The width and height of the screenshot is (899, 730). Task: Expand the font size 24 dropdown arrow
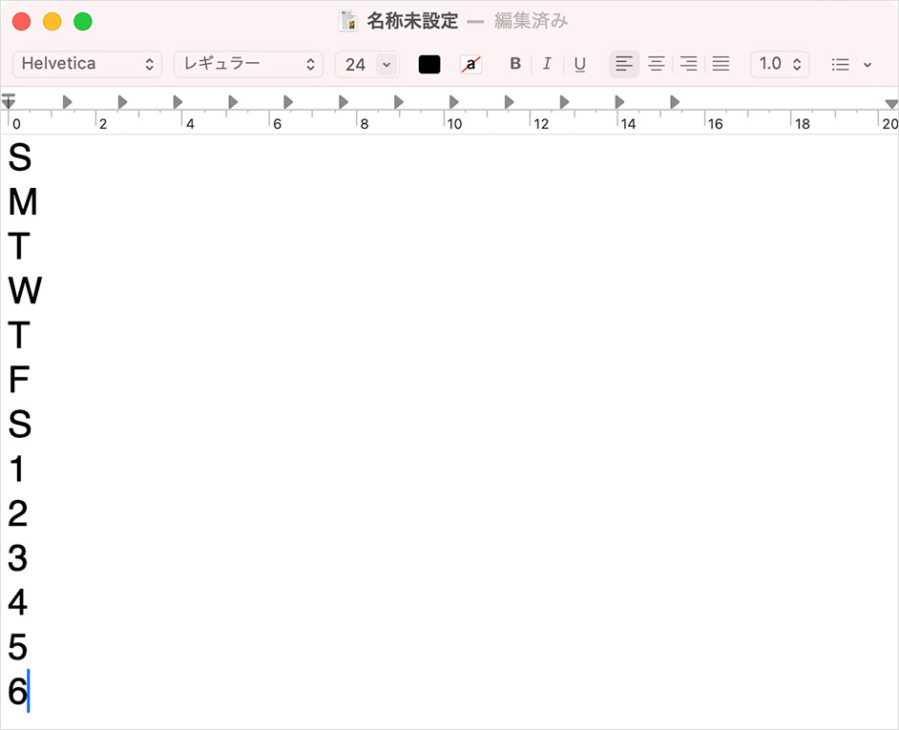click(387, 64)
